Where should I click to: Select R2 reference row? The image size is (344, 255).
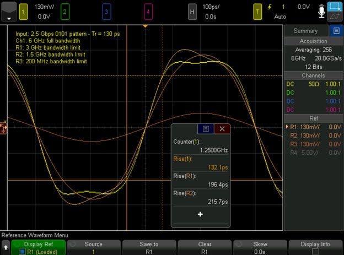click(x=314, y=135)
